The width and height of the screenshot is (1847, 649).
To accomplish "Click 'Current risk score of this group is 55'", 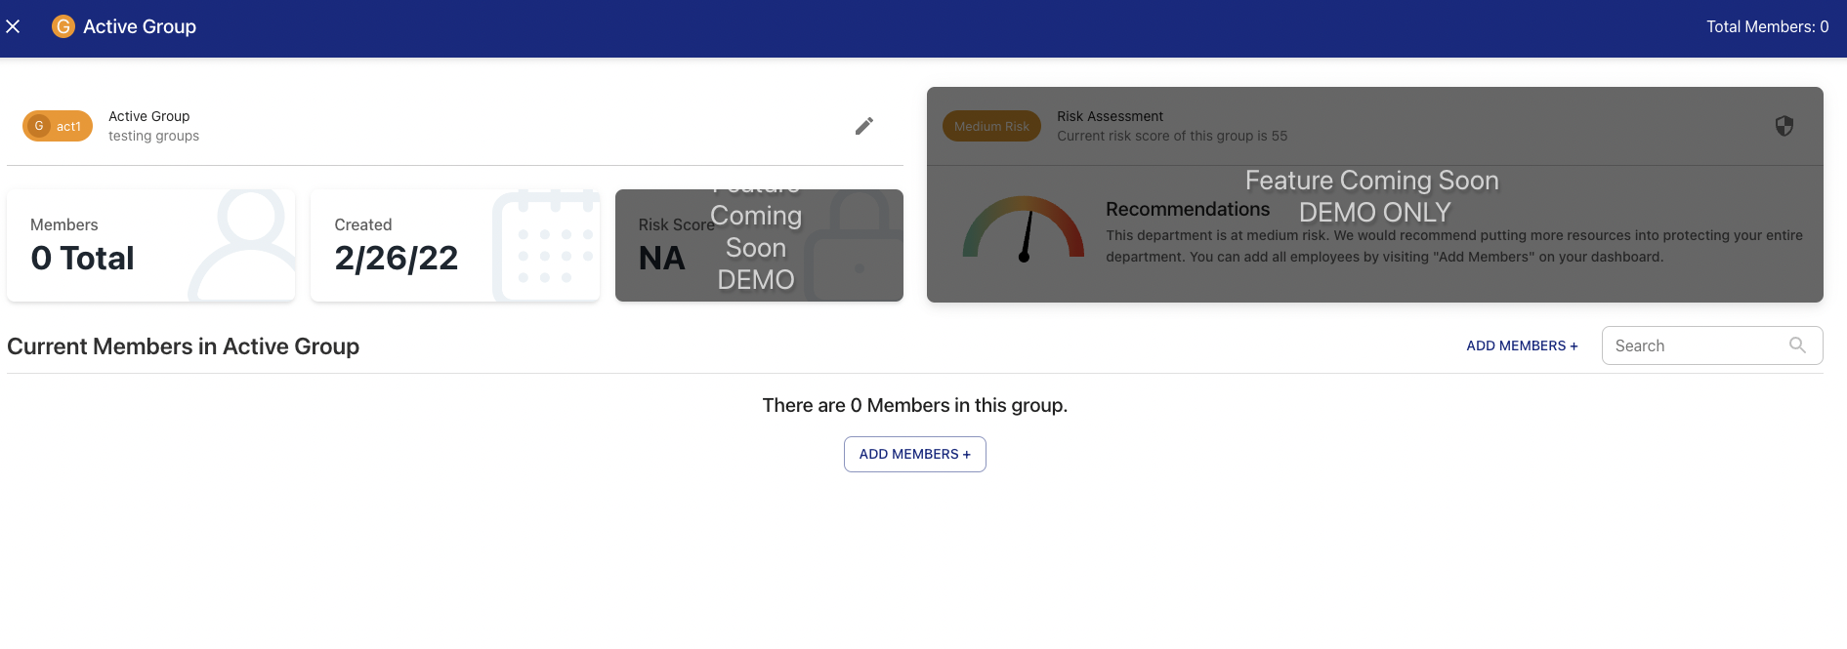I will pyautogui.click(x=1172, y=136).
